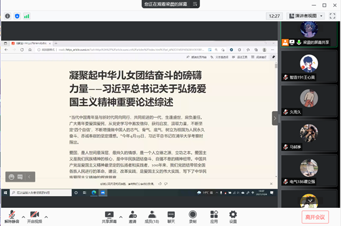
Task: Expand video options arrow beside 开启视频
Action: (x=46, y=217)
